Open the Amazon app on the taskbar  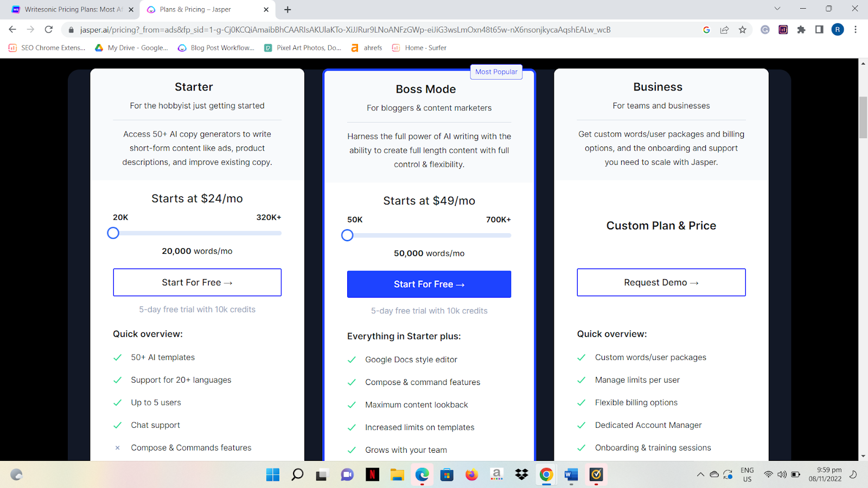(496, 475)
